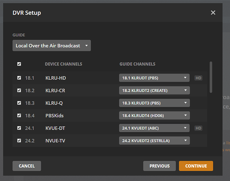The image size is (230, 181).
Task: Click the HD badge for KVUE-DT
Action: 198,128
